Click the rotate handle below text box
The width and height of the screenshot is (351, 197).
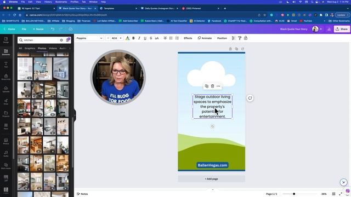(x=212, y=126)
